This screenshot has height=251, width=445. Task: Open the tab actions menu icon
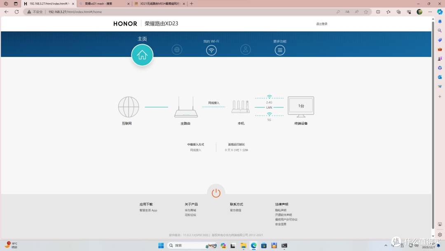(x=16, y=4)
